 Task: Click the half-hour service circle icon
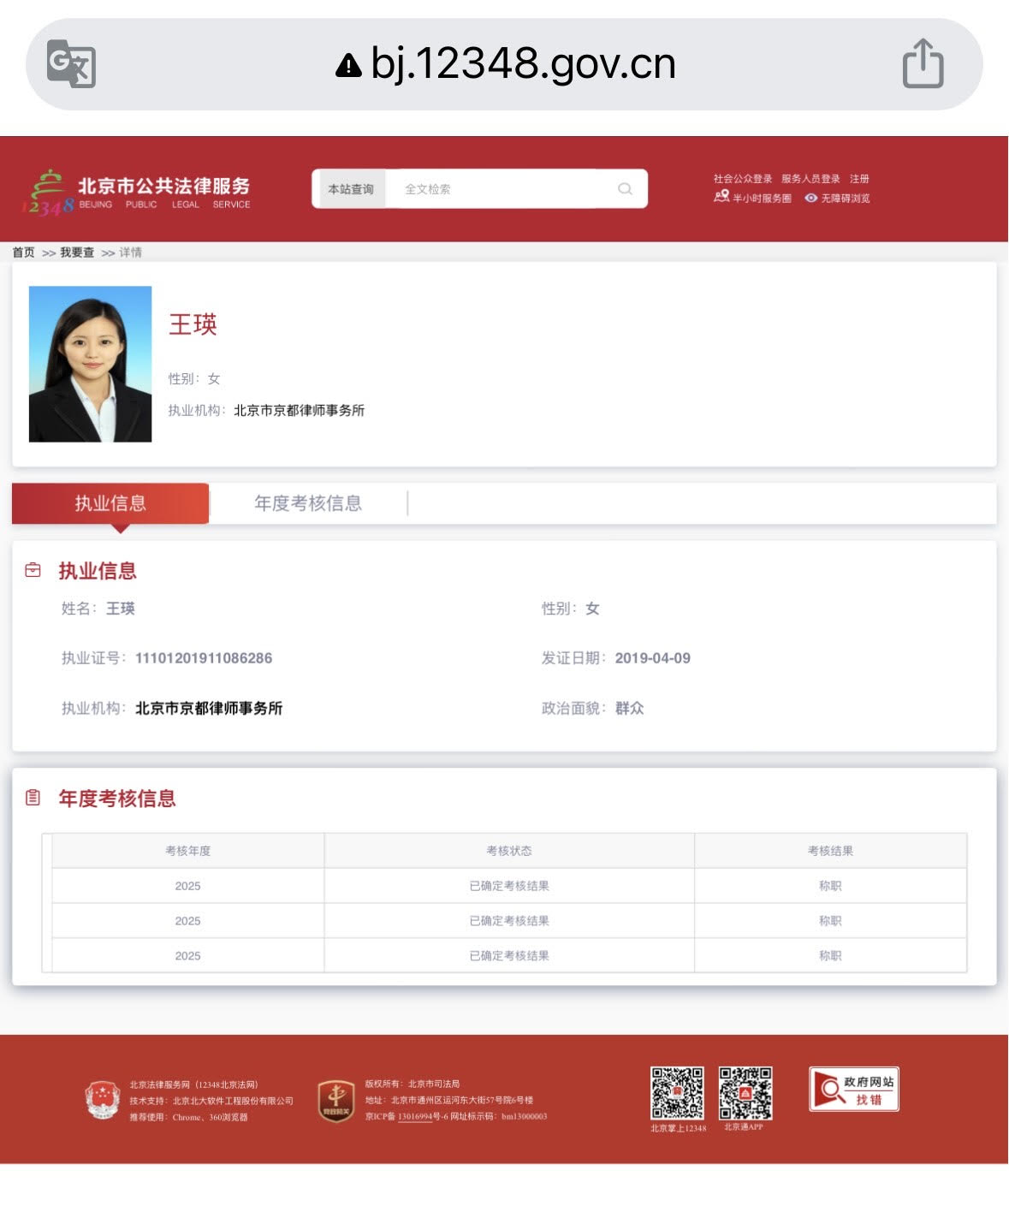pos(721,197)
